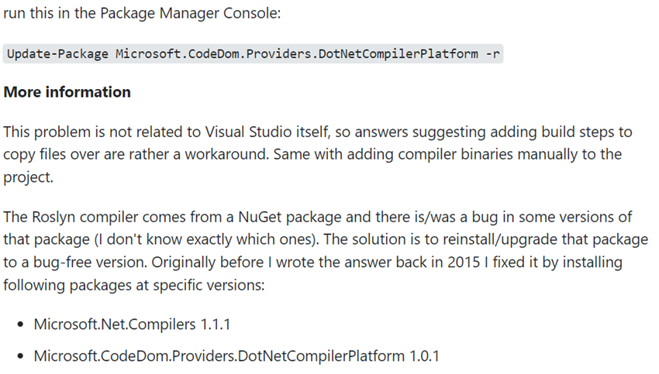659x374 pixels.
Task: Click the year '2015' in the text
Action: point(464,262)
